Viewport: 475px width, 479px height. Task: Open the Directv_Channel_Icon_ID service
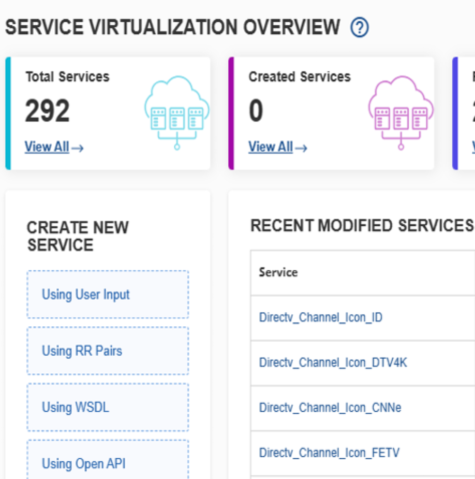click(320, 317)
